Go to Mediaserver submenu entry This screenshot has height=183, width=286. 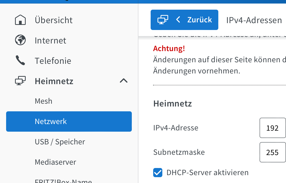tap(55, 162)
